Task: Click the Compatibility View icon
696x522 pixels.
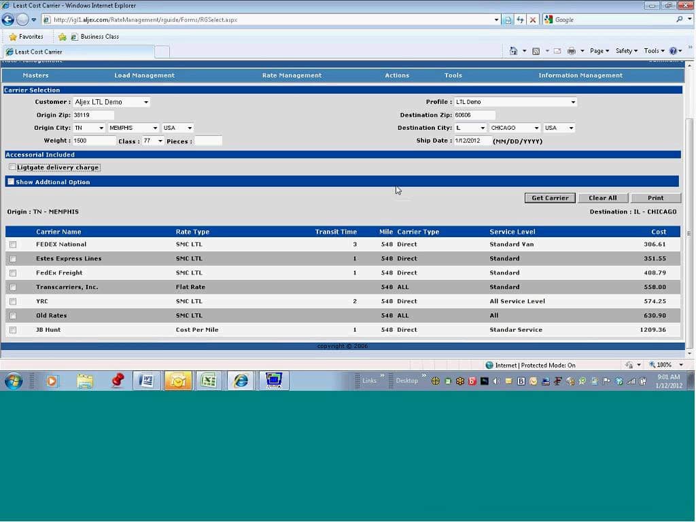Action: click(508, 20)
